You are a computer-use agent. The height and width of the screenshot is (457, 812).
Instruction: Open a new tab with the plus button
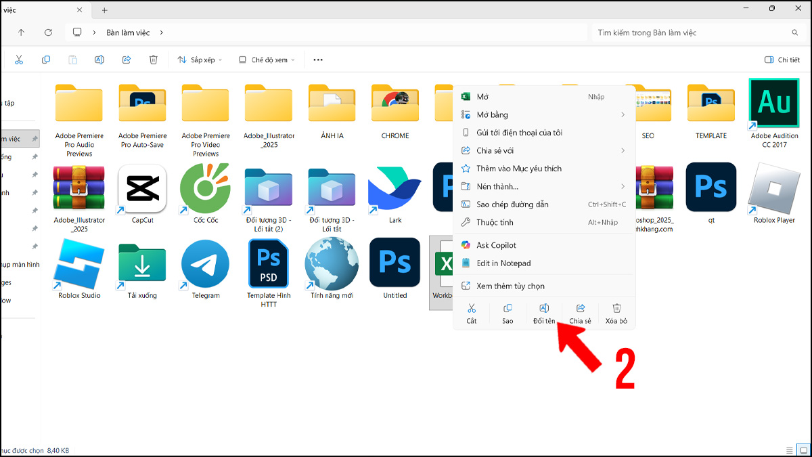(x=104, y=10)
